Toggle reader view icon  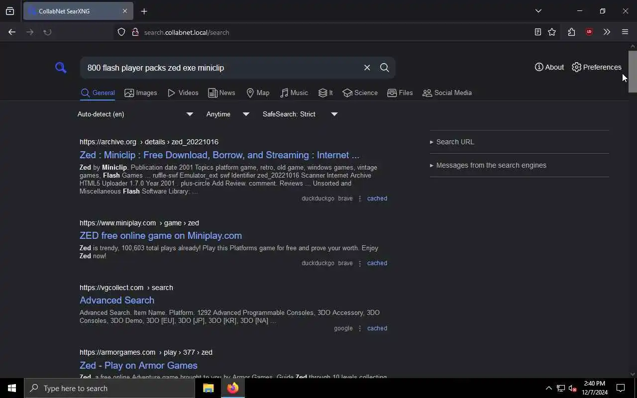pyautogui.click(x=537, y=32)
